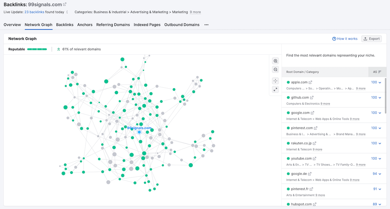Expand graph to fullscreen
Screen dimensions: 390x209
pyautogui.click(x=276, y=89)
